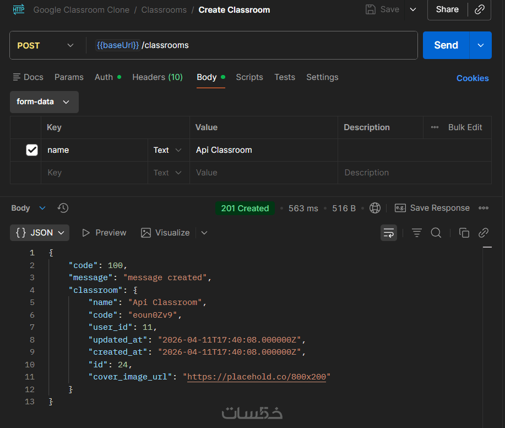Open the Headers (10) tab
The image size is (505, 428).
[158, 77]
